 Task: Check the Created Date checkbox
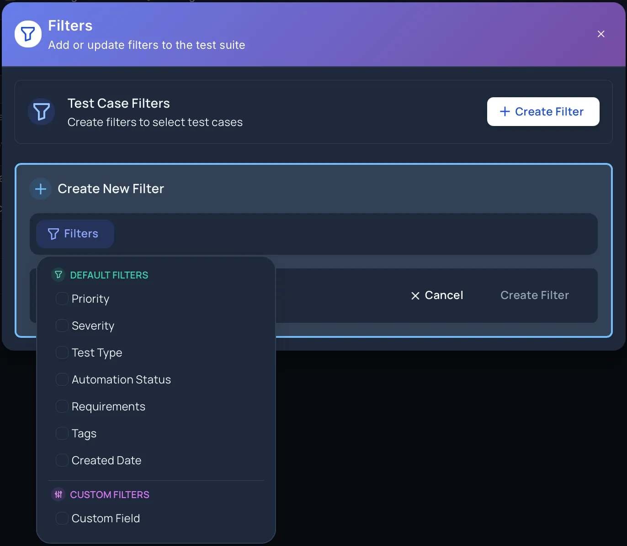point(62,460)
